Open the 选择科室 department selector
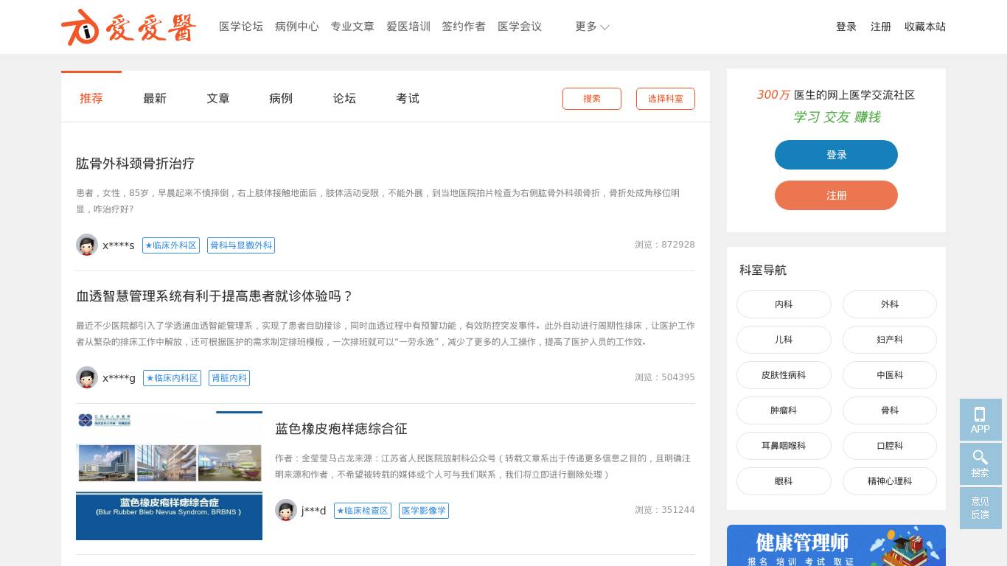 666,99
